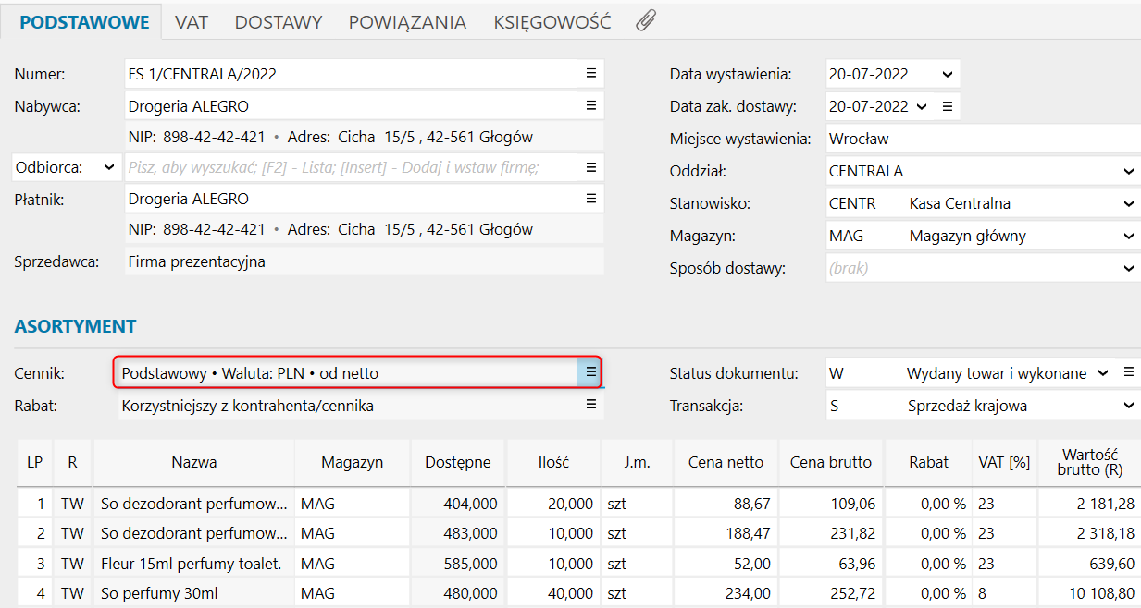Expand the Sposób dostawy dropdown
Viewport: 1141px width, 608px height.
click(1128, 268)
